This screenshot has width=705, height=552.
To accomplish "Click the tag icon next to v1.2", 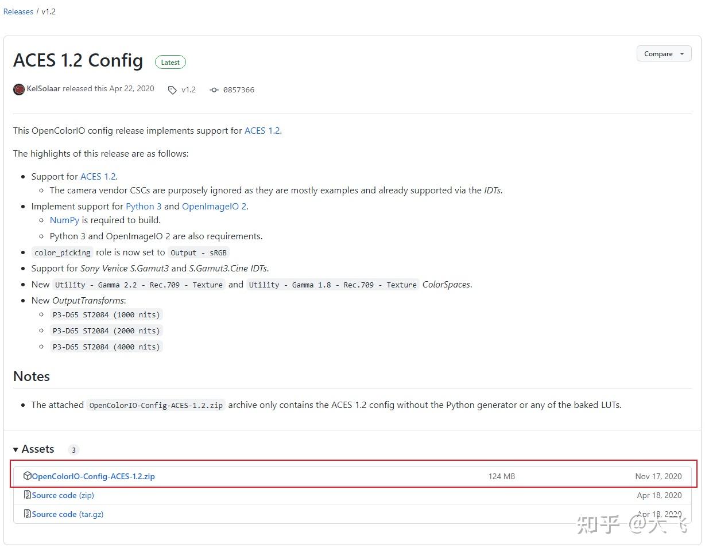I will 172,90.
